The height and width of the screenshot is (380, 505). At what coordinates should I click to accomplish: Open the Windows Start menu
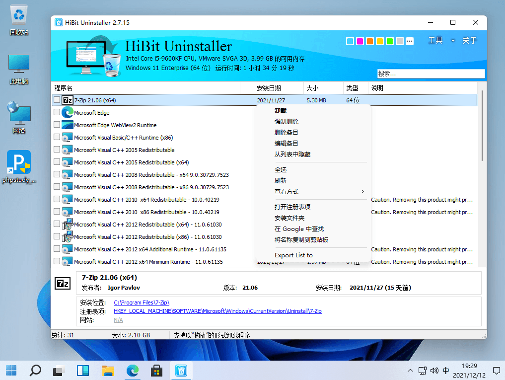coord(11,371)
